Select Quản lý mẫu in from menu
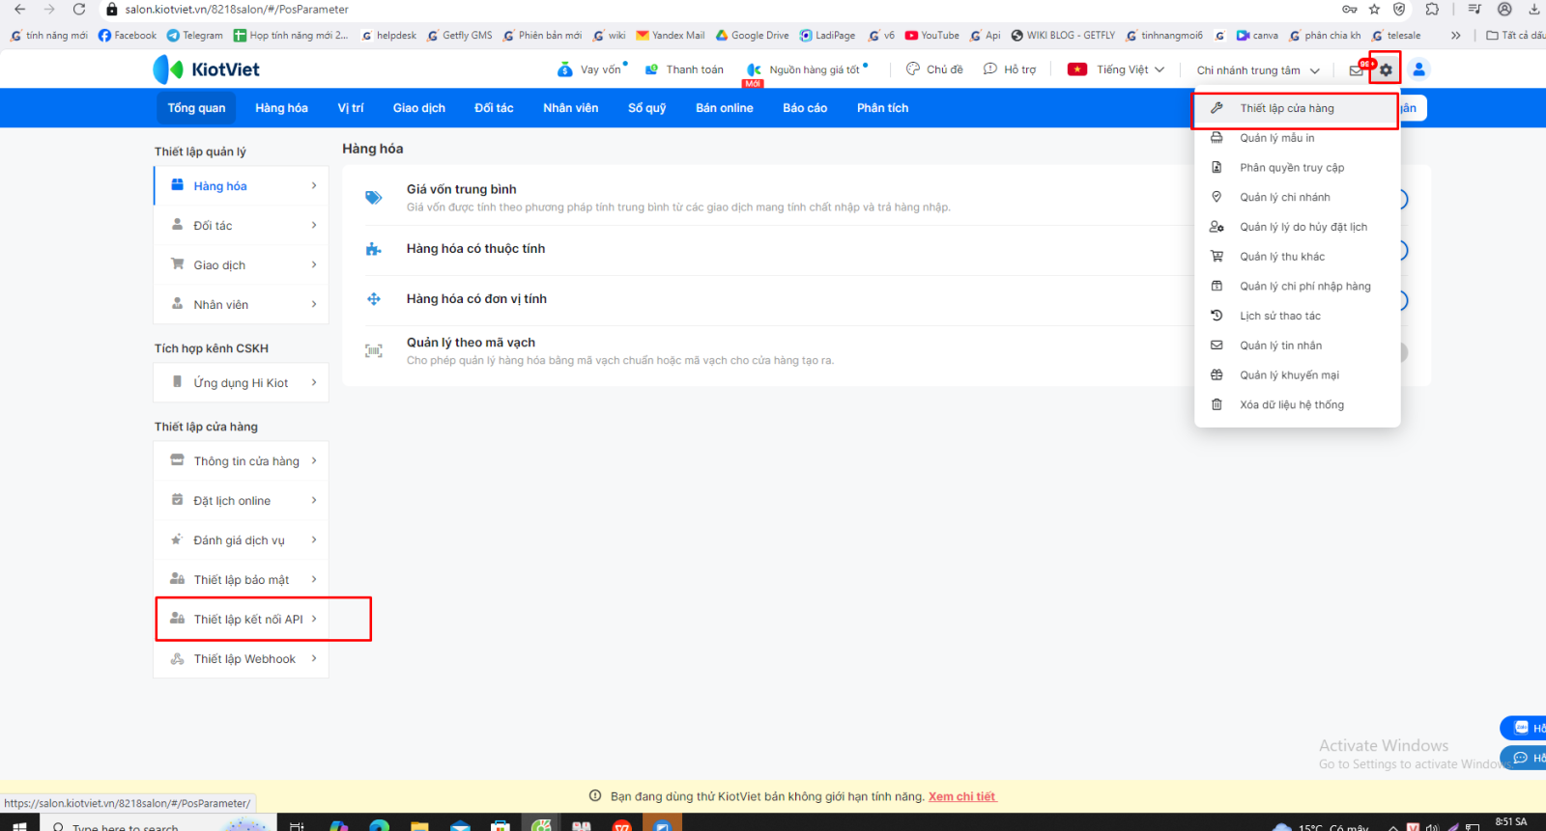 pyautogui.click(x=1276, y=138)
